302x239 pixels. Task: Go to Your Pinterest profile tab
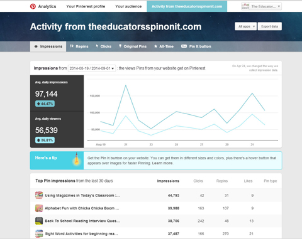click(x=86, y=6)
